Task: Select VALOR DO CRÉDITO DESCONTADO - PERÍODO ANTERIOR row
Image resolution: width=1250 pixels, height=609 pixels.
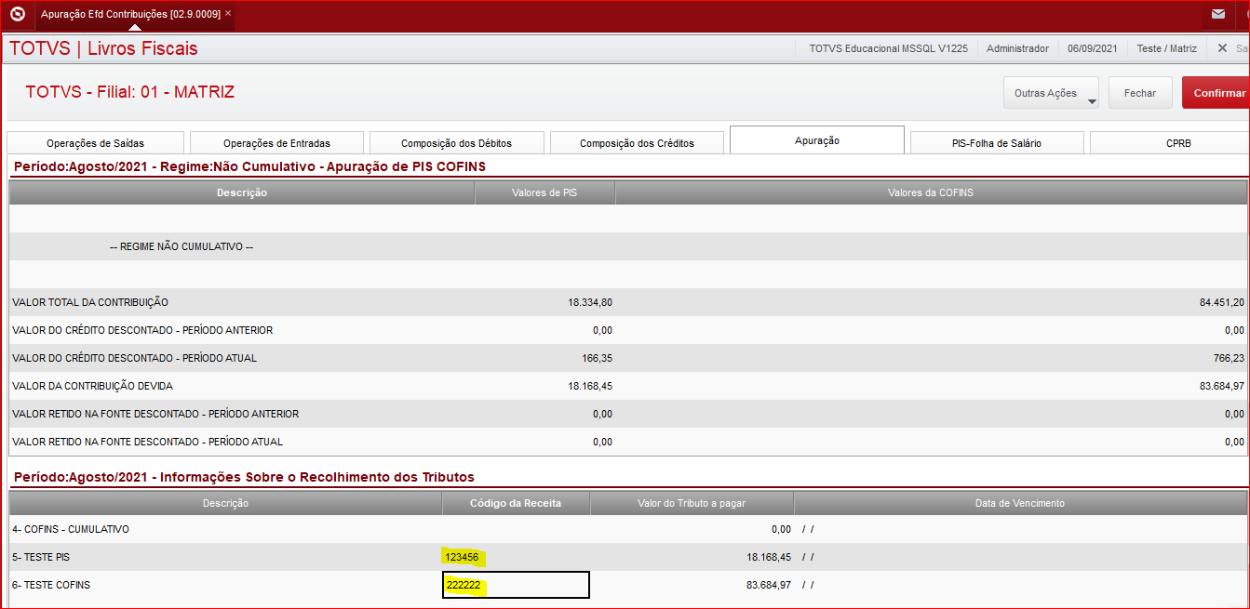Action: [x=628, y=330]
